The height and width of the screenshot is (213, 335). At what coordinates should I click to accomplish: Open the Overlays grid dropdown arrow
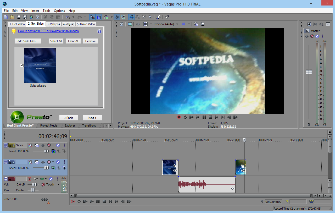(x=189, y=24)
